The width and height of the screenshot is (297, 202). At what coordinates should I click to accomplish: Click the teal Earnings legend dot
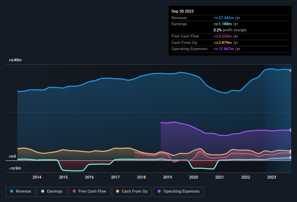43,191
